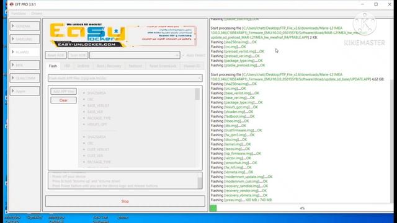The width and height of the screenshot is (397, 223).
Task: Open the Flash multi APP files mode dropdown
Action: coord(125,78)
